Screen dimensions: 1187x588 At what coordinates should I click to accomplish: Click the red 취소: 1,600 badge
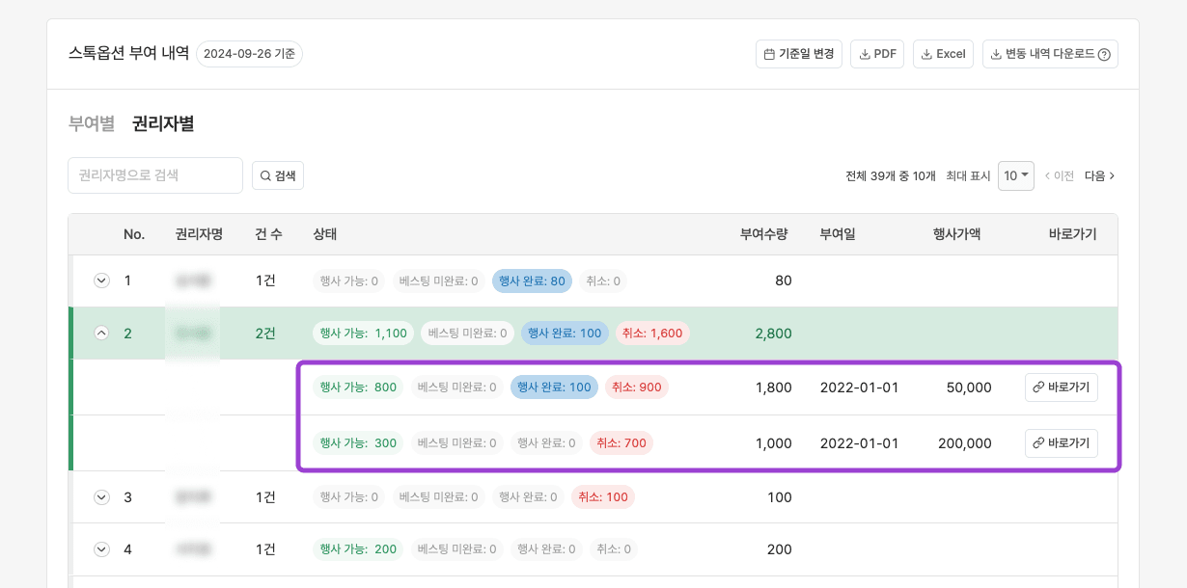click(652, 334)
